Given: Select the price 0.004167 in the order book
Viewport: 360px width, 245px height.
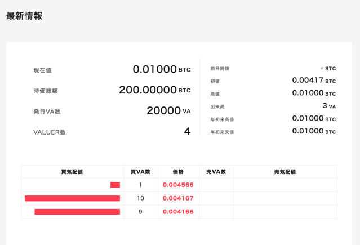Looking at the screenshot, I should point(178,198).
